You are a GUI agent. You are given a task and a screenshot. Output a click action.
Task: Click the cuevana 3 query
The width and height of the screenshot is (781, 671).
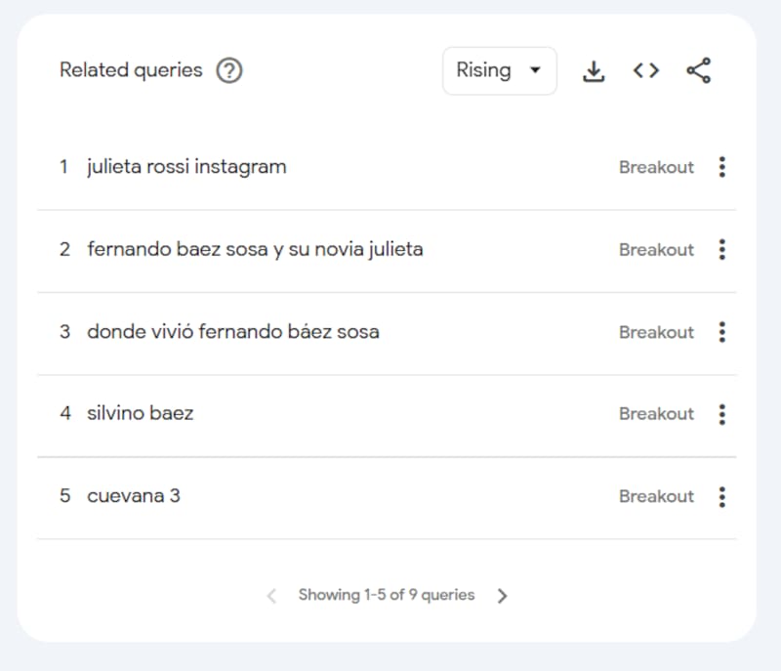(x=134, y=496)
